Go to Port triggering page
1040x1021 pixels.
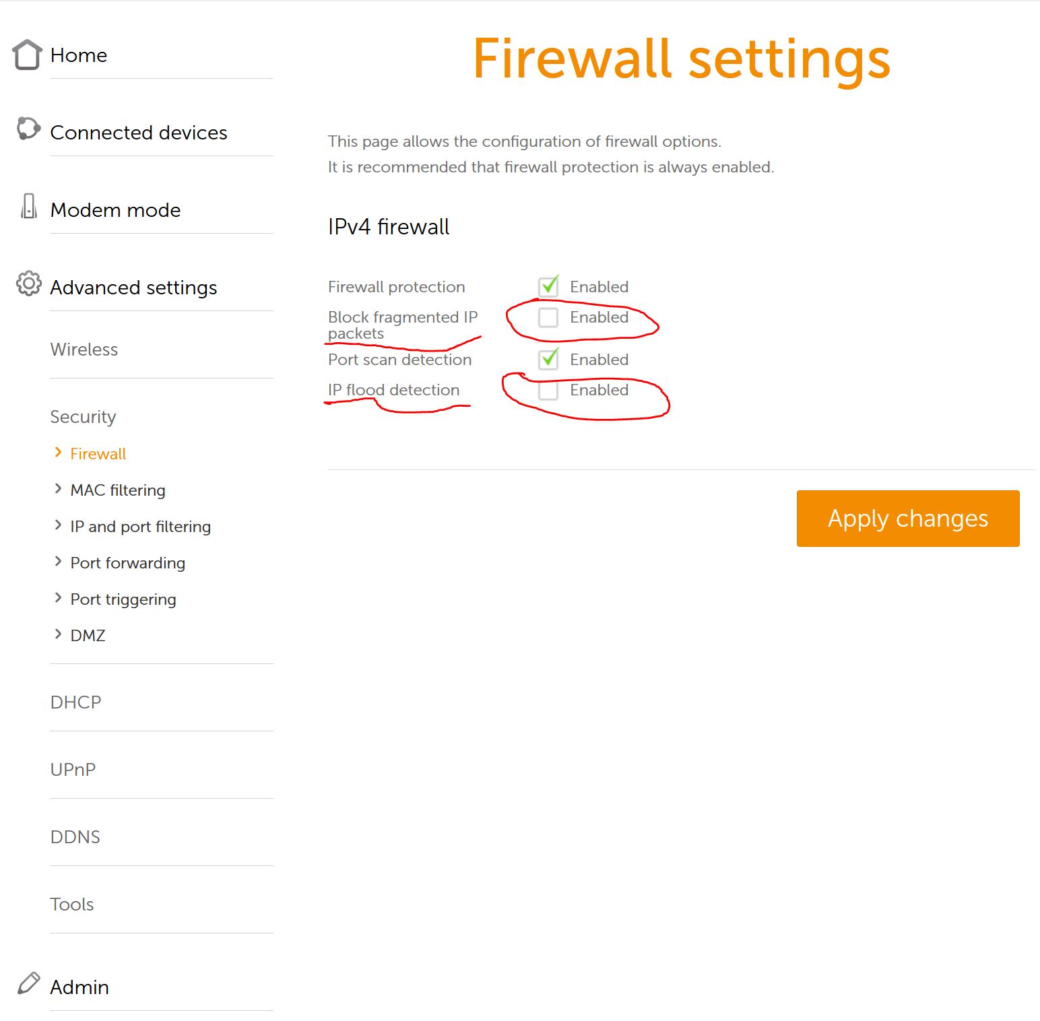(x=123, y=599)
